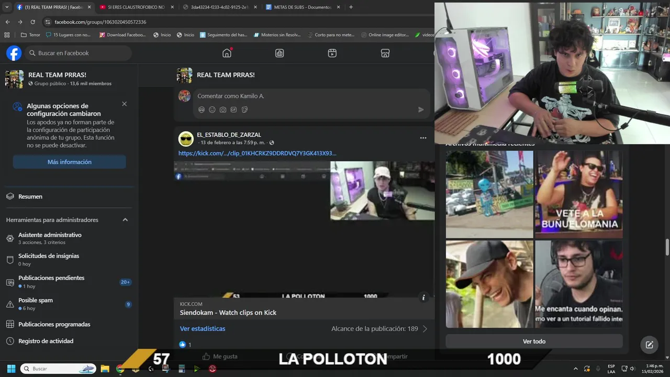
Task: Open Publicaciones pendientes
Action: 69,282
